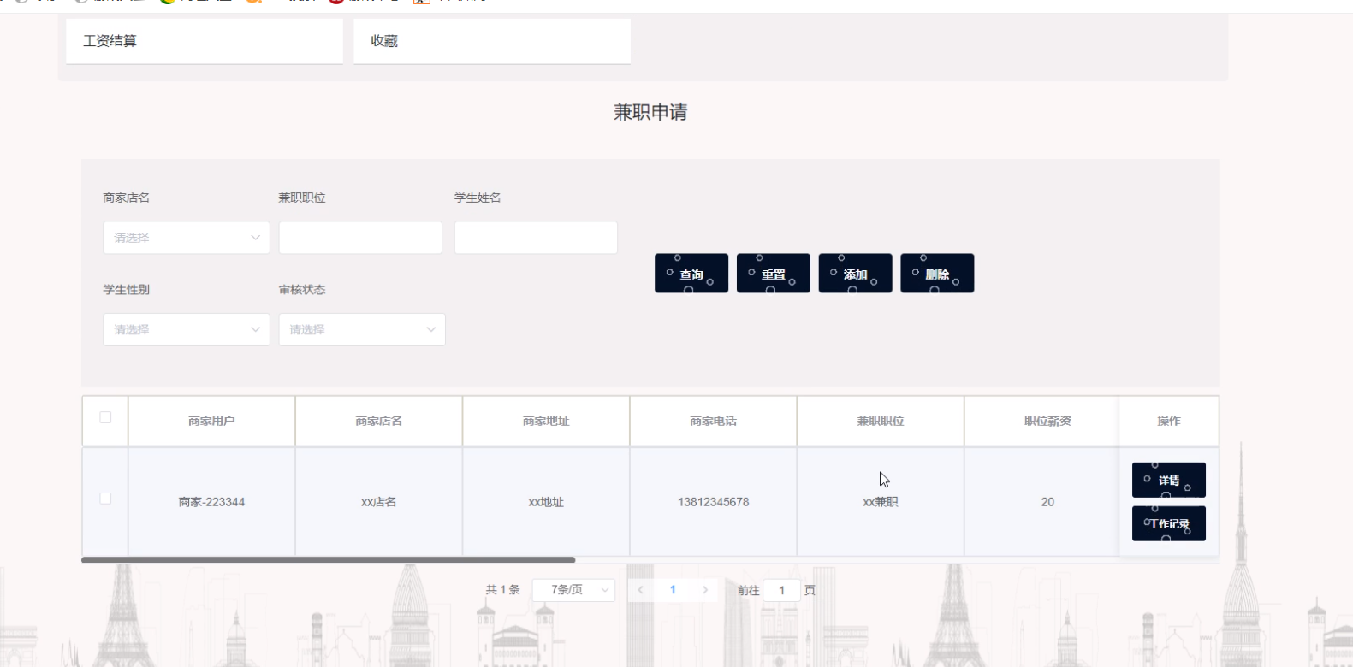
Task: Click the 商家店名 column header
Action: (379, 421)
